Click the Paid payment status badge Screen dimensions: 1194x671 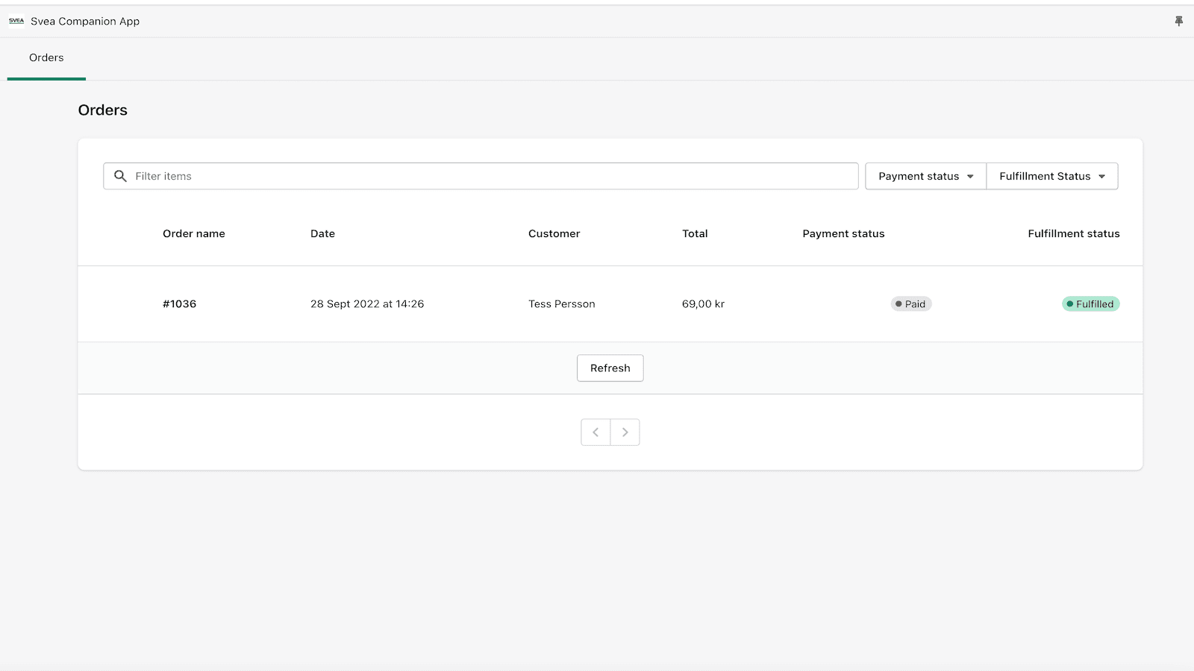(x=910, y=303)
